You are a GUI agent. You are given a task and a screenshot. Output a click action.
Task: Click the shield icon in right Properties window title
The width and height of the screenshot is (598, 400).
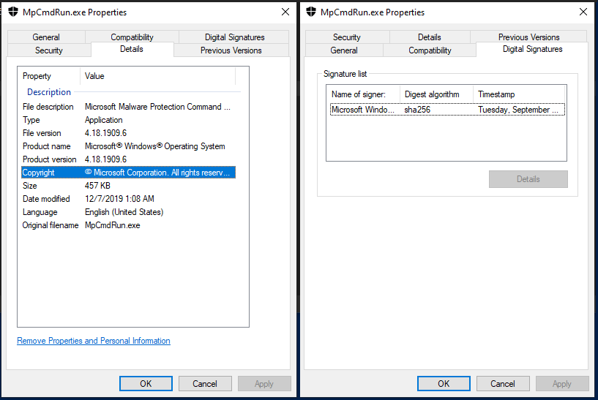311,12
